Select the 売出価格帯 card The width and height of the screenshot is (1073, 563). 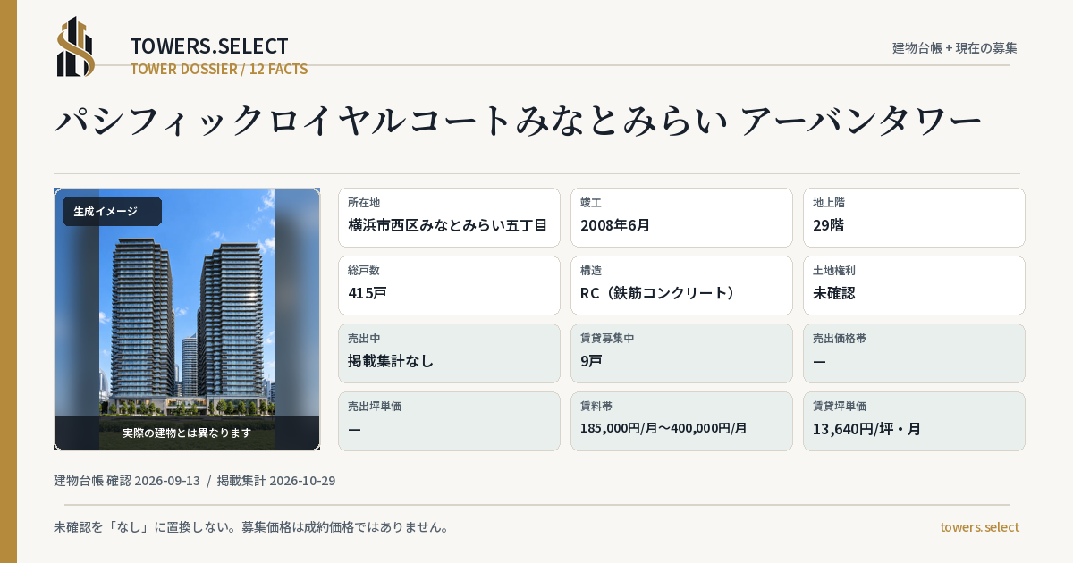[914, 353]
